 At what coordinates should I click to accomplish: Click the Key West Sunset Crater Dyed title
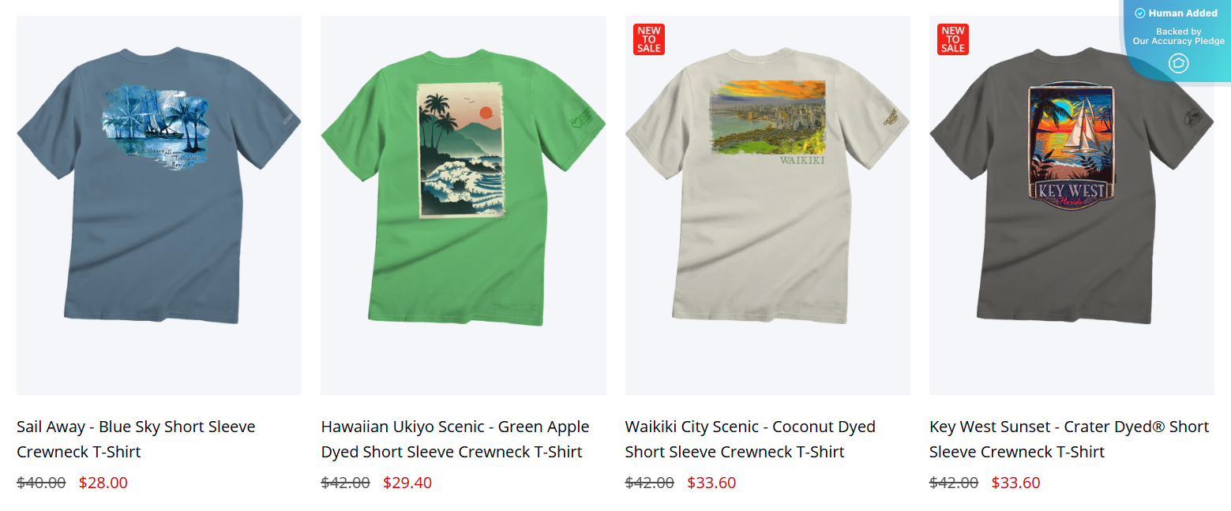click(1069, 439)
